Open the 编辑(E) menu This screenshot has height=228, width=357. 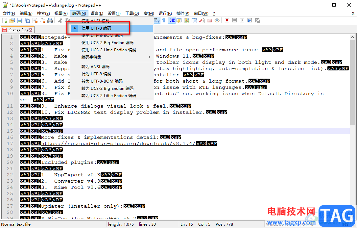[x=26, y=13]
